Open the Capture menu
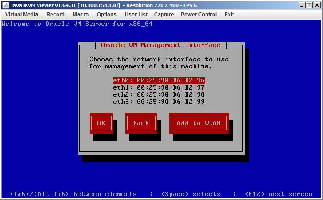Image resolution: width=323 pixels, height=200 pixels. (164, 15)
